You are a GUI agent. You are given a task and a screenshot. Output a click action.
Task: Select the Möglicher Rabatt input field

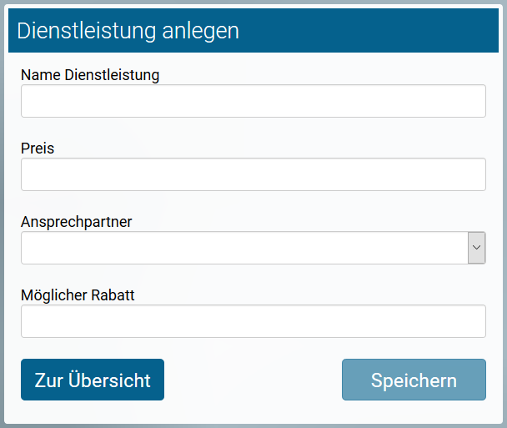coord(253,321)
